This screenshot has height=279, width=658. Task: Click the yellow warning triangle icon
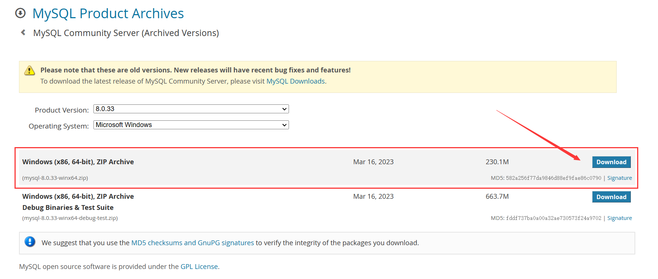coord(29,70)
